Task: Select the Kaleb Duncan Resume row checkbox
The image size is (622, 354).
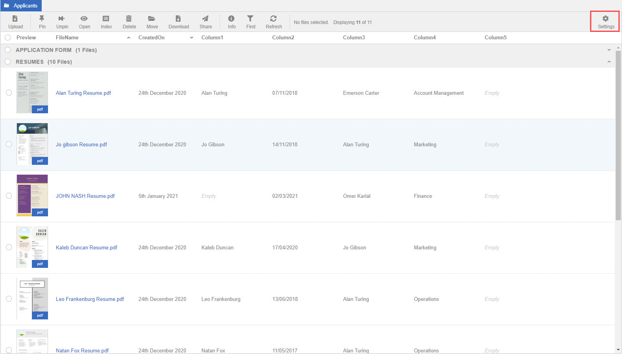Action: [9, 247]
